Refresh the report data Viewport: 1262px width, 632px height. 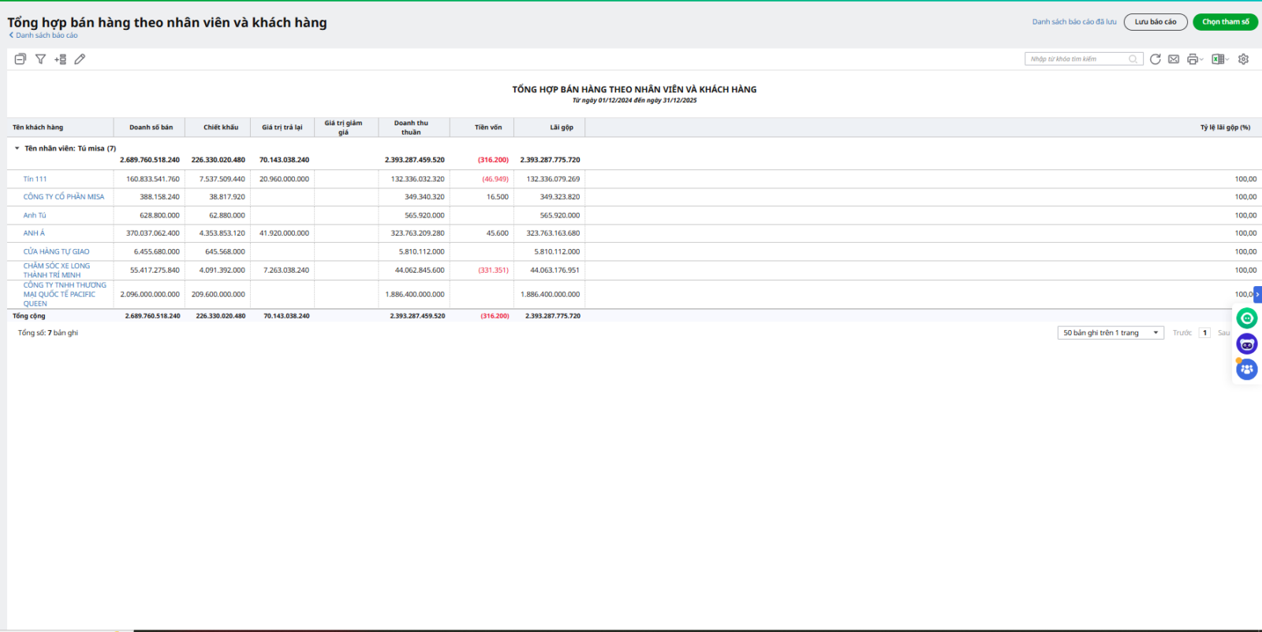point(1155,59)
